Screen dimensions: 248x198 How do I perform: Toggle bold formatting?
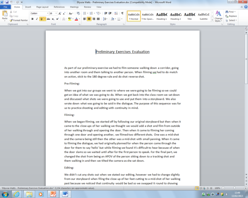pos(32,19)
